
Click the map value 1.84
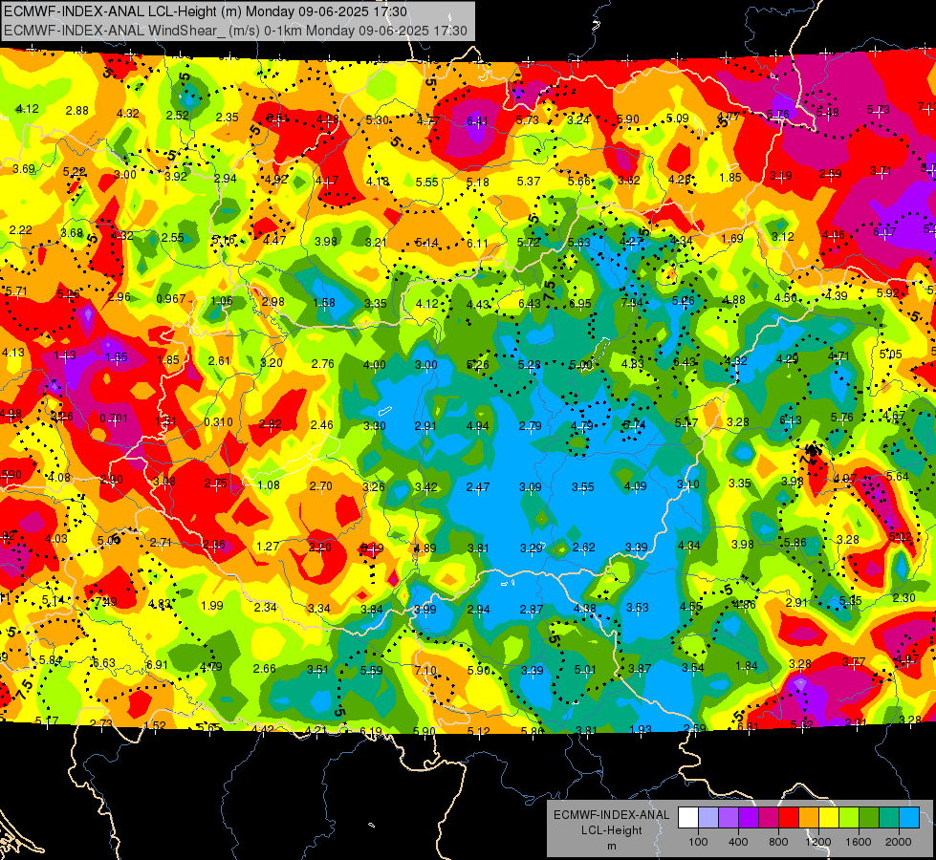pyautogui.click(x=746, y=665)
